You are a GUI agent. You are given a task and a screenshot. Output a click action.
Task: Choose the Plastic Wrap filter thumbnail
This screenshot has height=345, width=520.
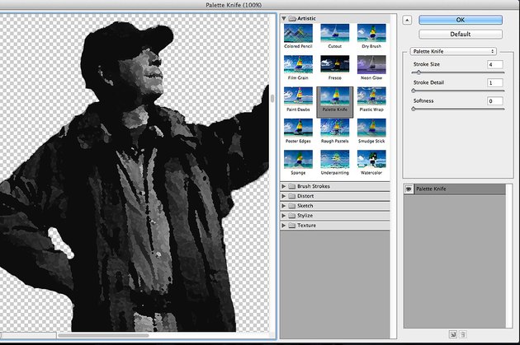(x=371, y=100)
